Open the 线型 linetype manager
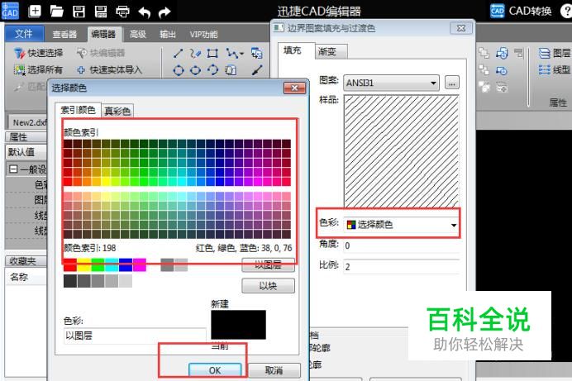The width and height of the screenshot is (572, 381). [x=555, y=69]
